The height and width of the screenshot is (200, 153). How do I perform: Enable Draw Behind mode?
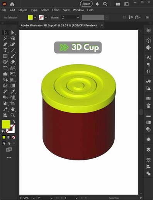pos(9,143)
